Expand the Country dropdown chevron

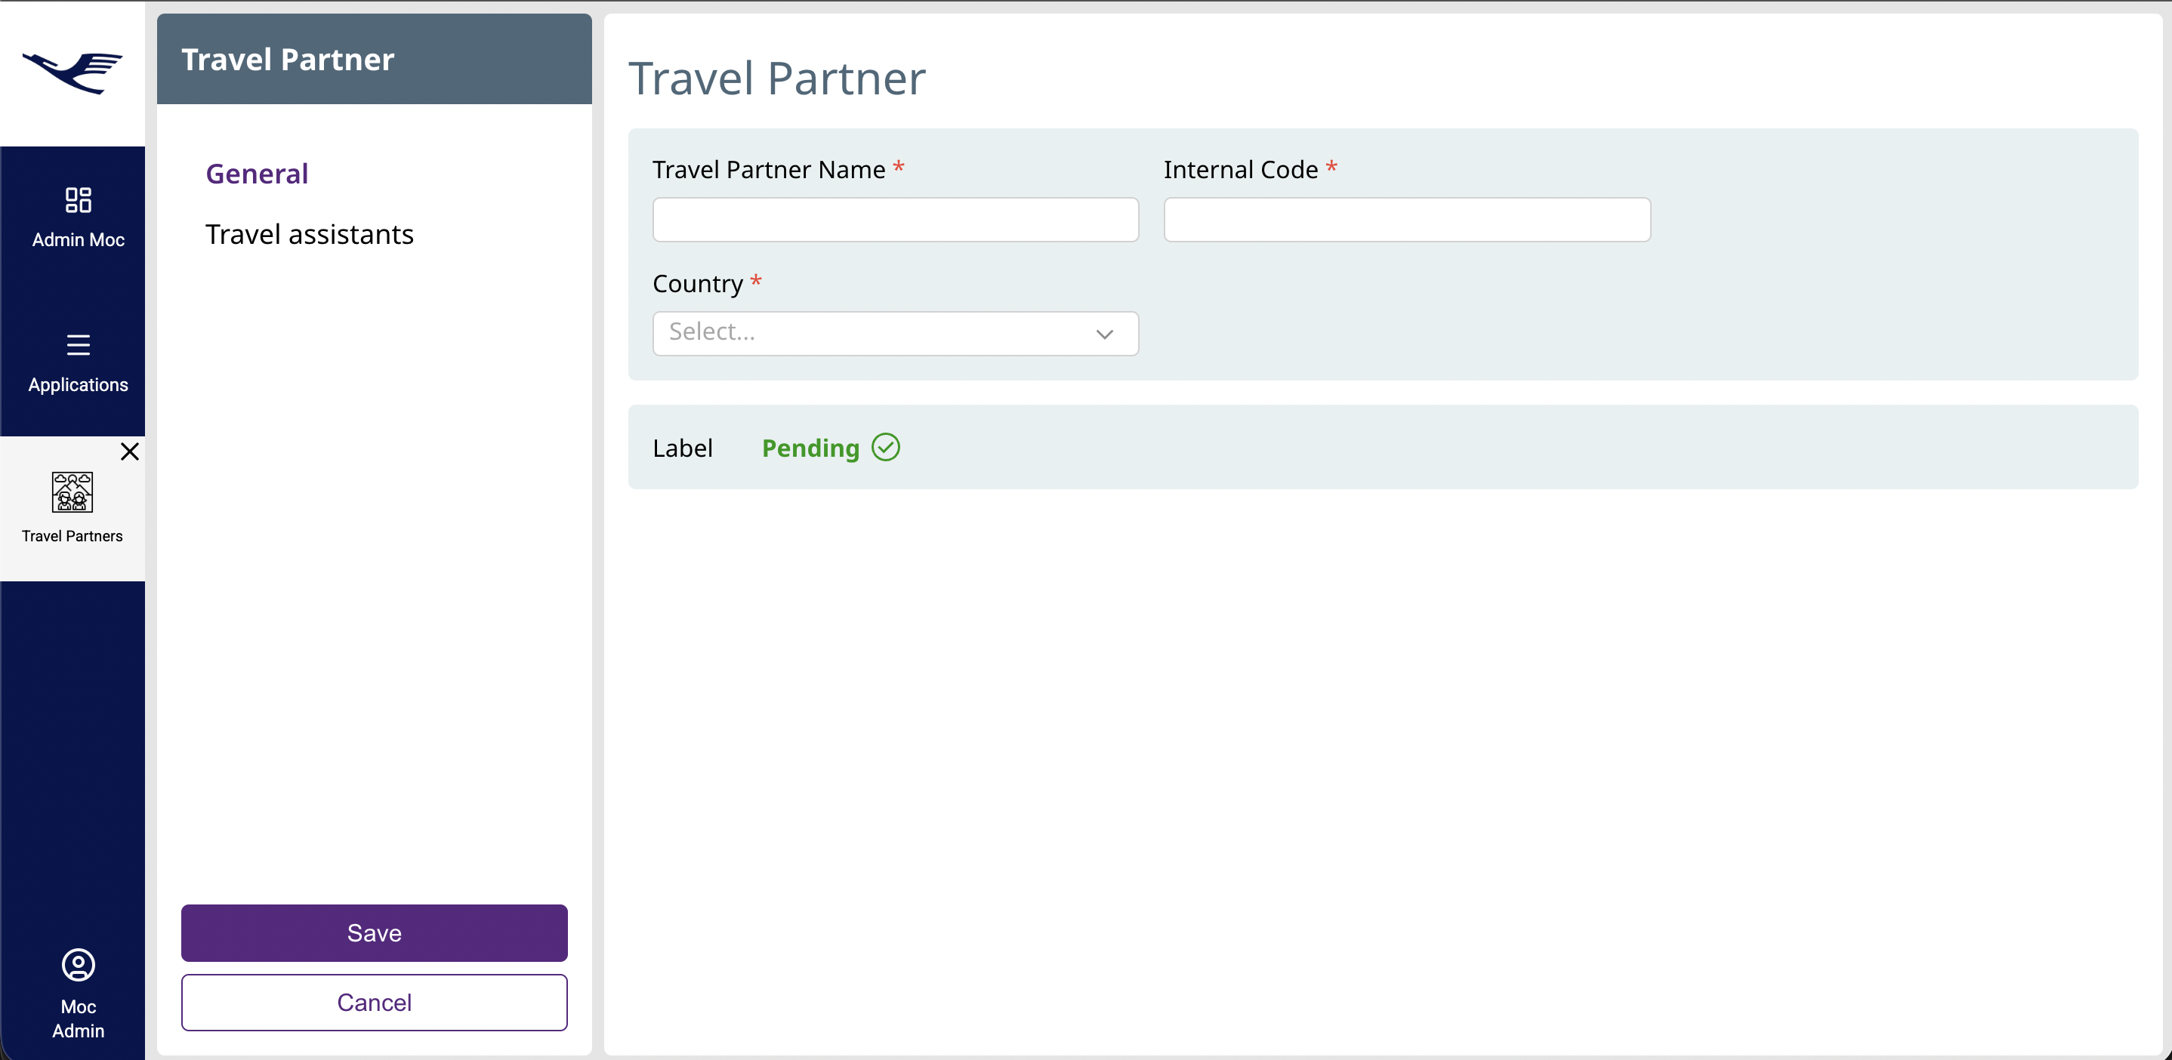(1103, 334)
